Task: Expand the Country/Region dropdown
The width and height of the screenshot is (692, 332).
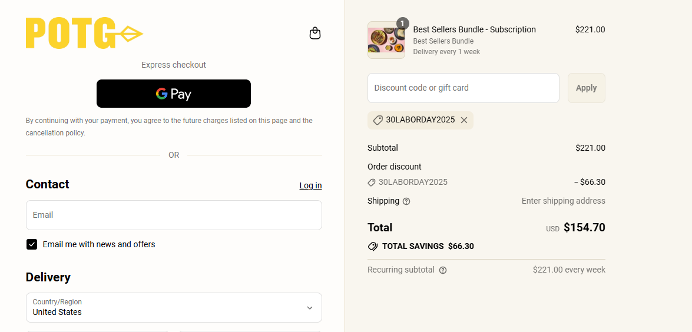Action: click(174, 307)
